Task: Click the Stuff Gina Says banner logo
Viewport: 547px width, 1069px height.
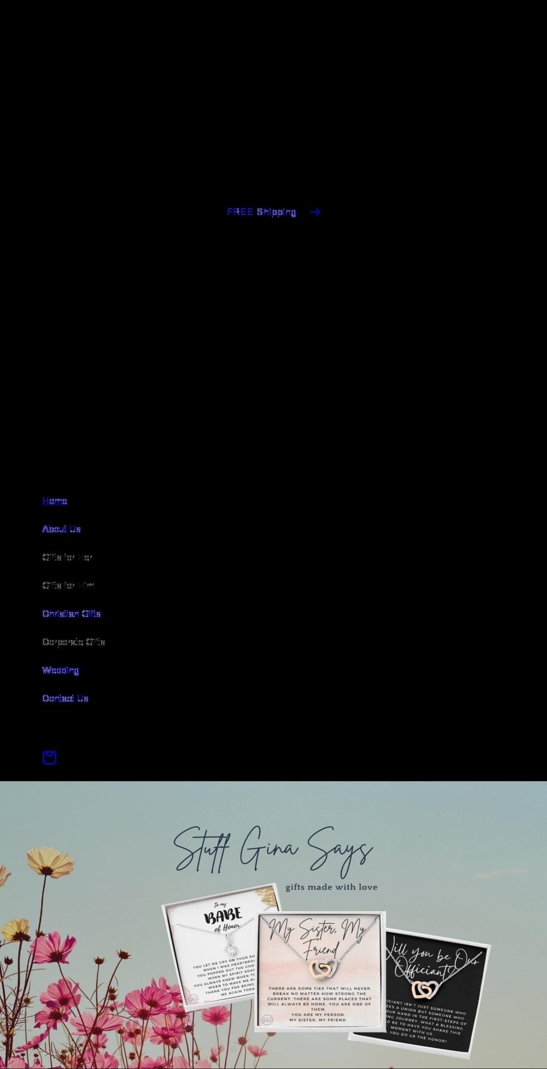Action: pyautogui.click(x=273, y=849)
